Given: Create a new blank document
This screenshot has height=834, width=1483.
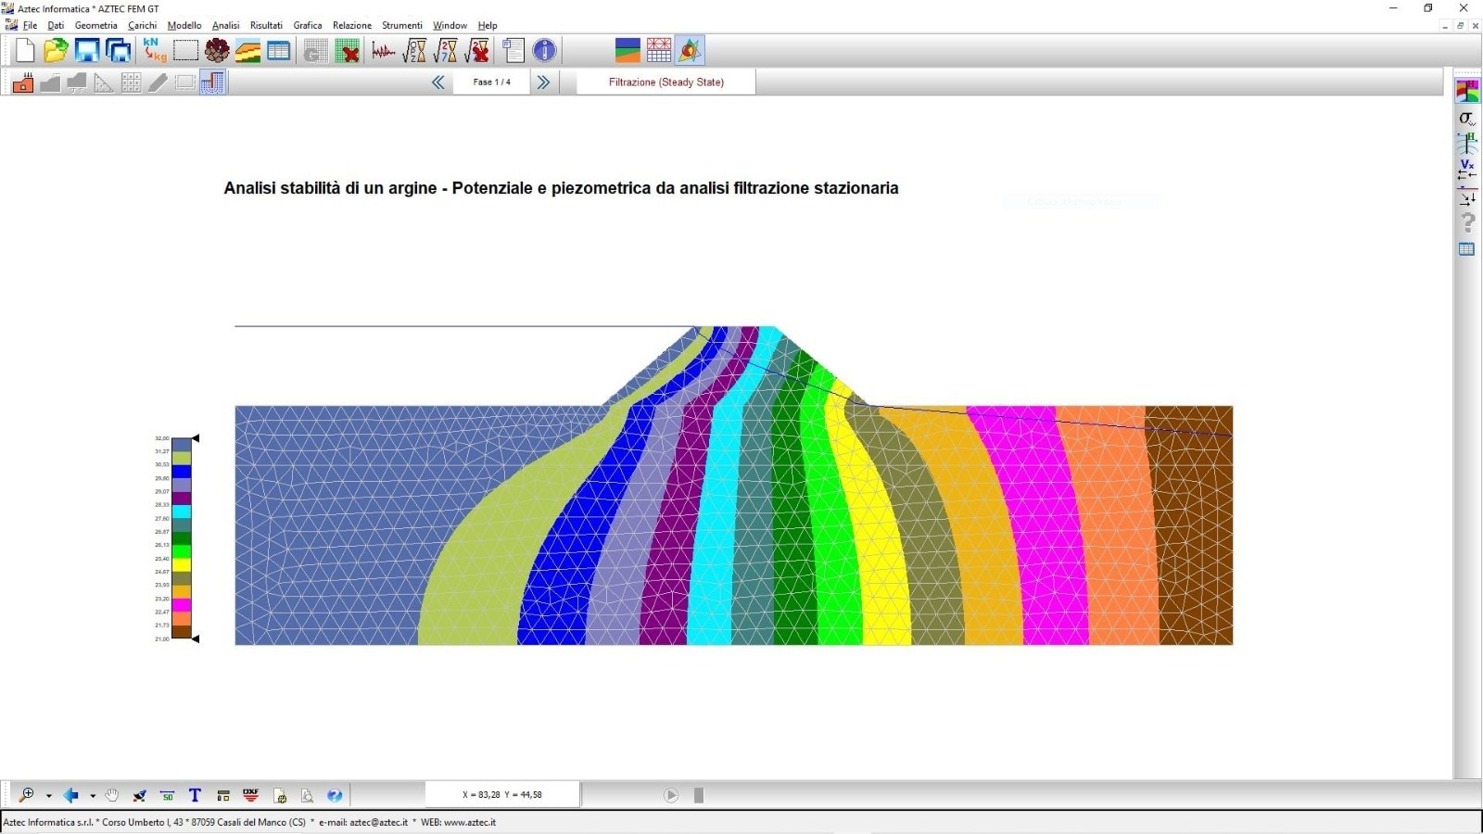Looking at the screenshot, I should (x=25, y=51).
